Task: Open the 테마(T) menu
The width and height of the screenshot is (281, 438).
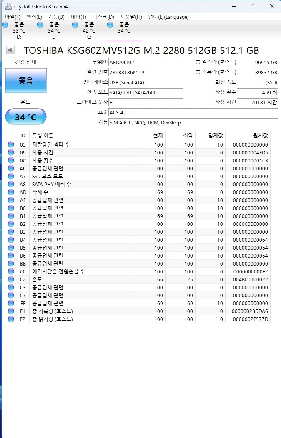Action: click(78, 17)
